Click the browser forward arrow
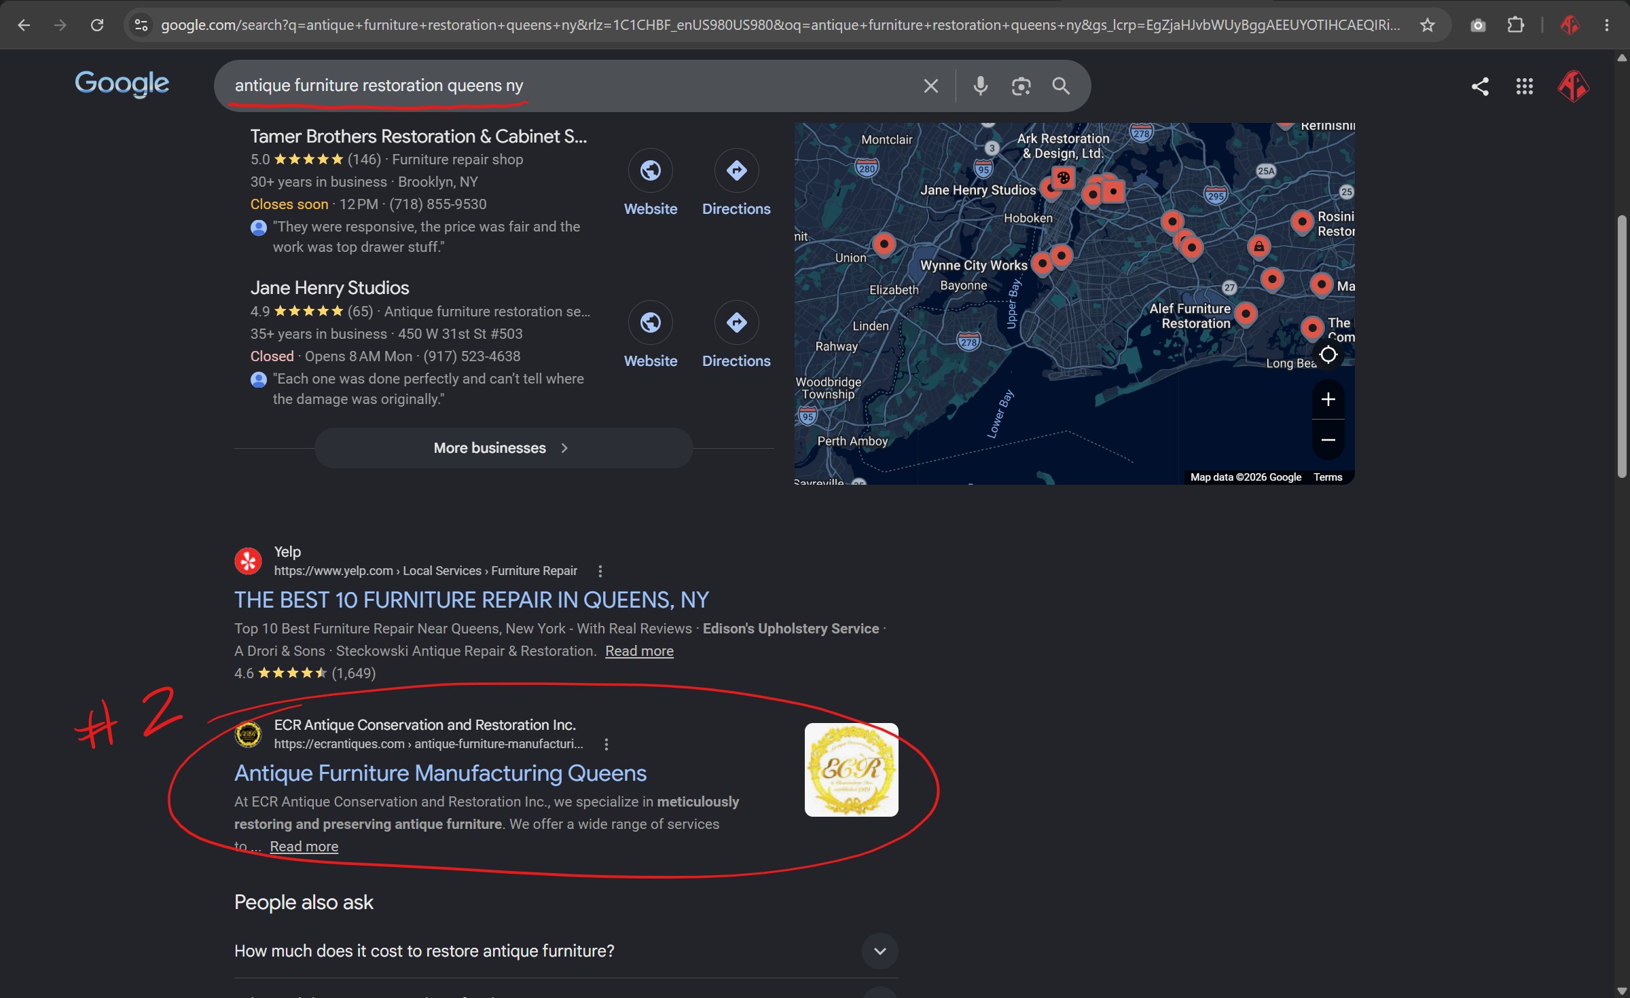Viewport: 1630px width, 998px height. tap(60, 25)
